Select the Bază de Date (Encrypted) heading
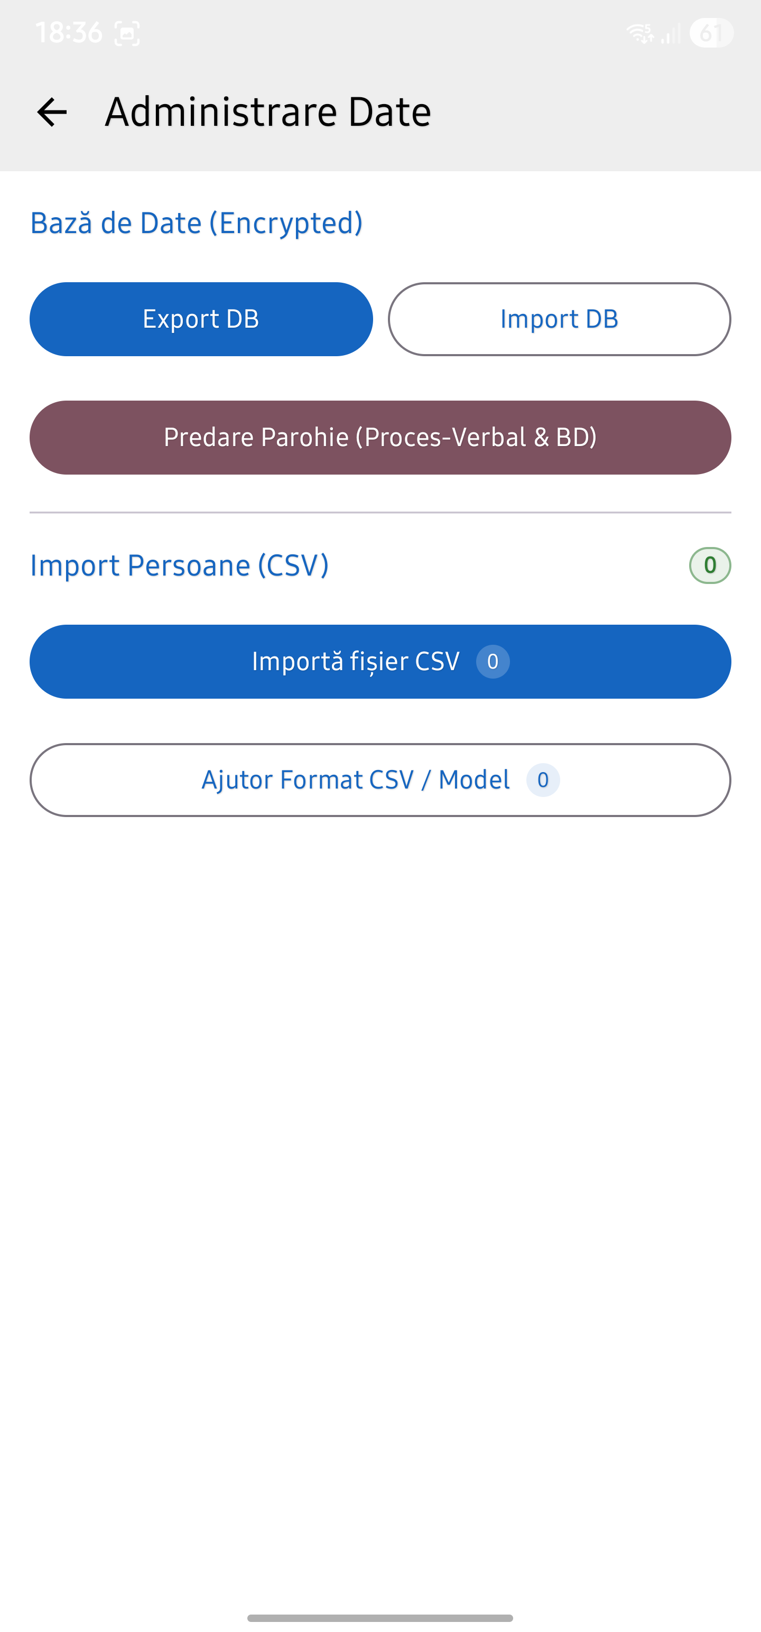The height and width of the screenshot is (1632, 761). tap(197, 223)
